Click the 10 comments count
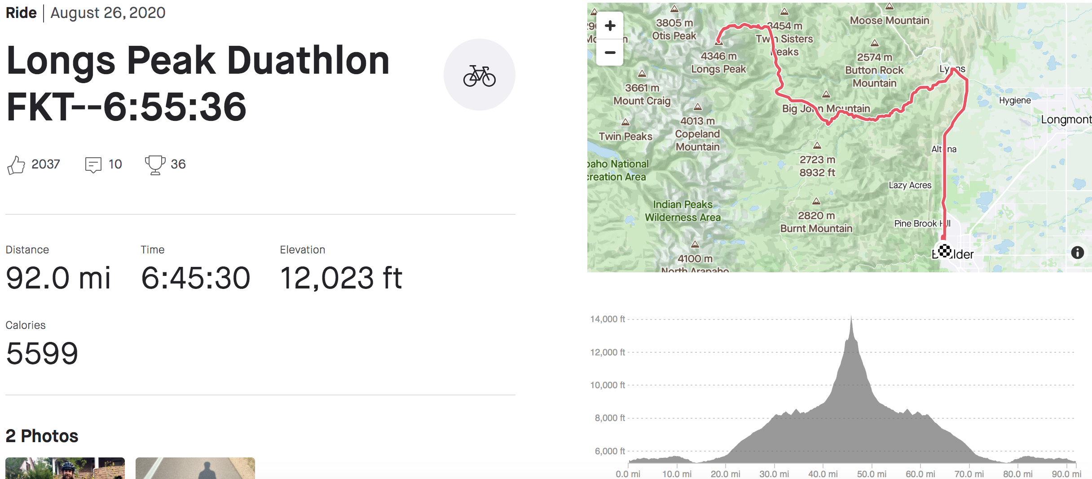The height and width of the screenshot is (479, 1092). pos(115,164)
